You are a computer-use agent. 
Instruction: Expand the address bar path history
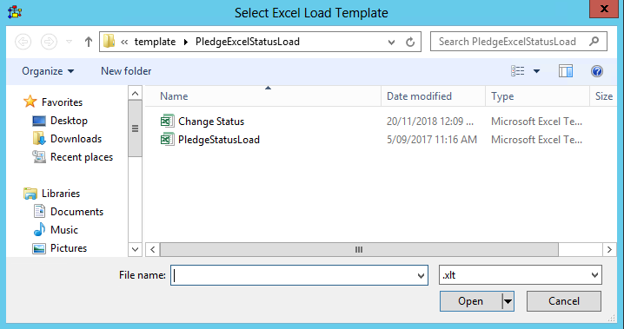click(x=391, y=42)
